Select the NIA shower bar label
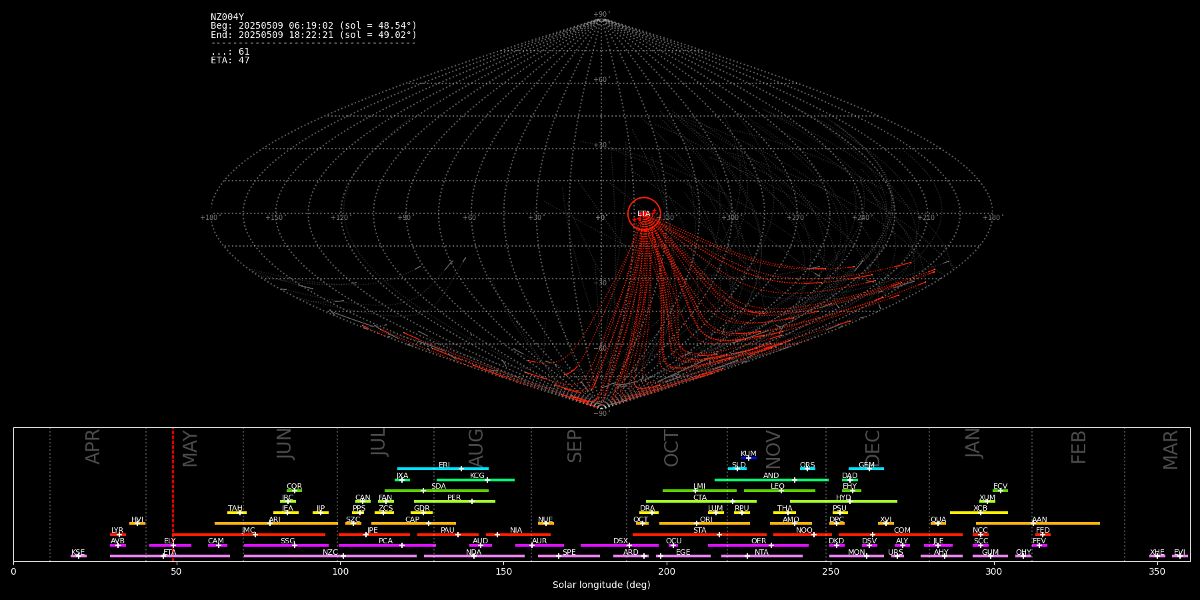Image resolution: width=1200 pixels, height=600 pixels. (x=516, y=530)
